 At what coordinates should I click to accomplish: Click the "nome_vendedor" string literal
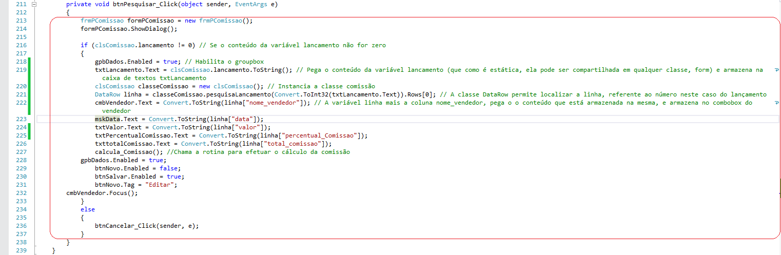pos(271,103)
